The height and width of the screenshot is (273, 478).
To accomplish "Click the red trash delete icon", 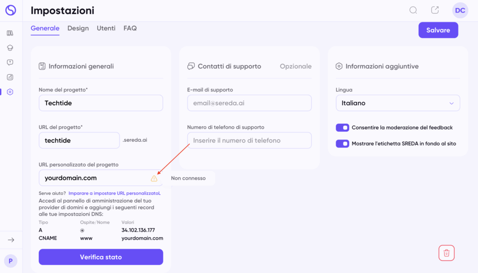I will 447,253.
